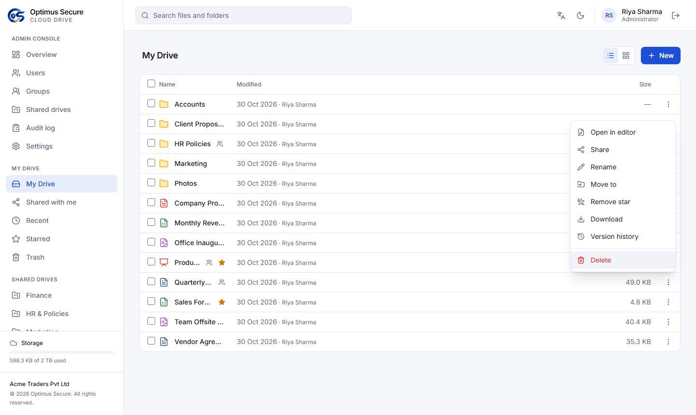Choose Remove star from the menu
Image resolution: width=696 pixels, height=415 pixels.
(x=623, y=202)
